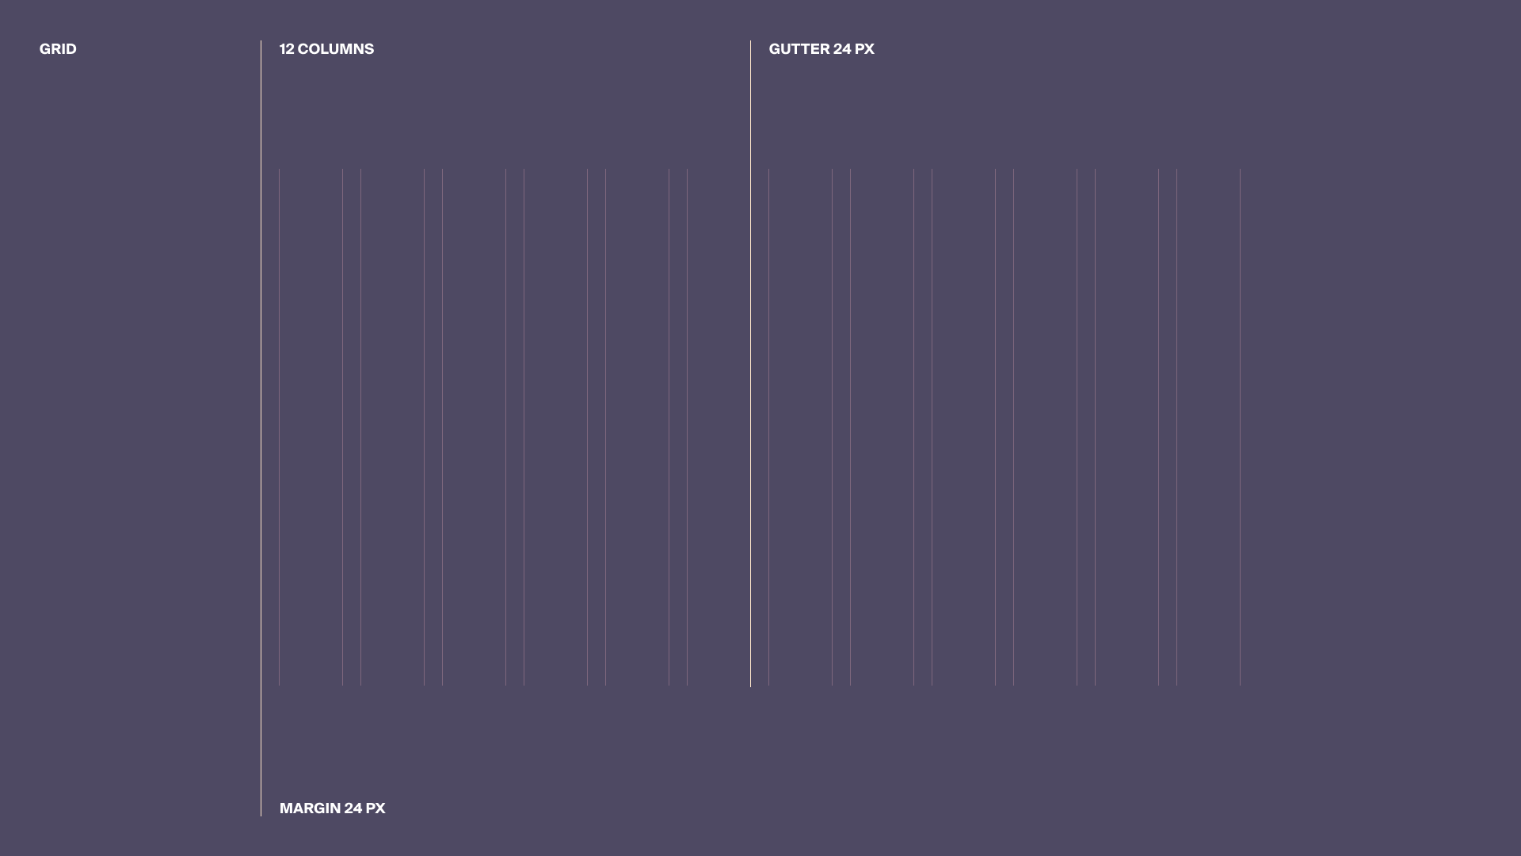Click "24" in the margin label

click(x=353, y=808)
